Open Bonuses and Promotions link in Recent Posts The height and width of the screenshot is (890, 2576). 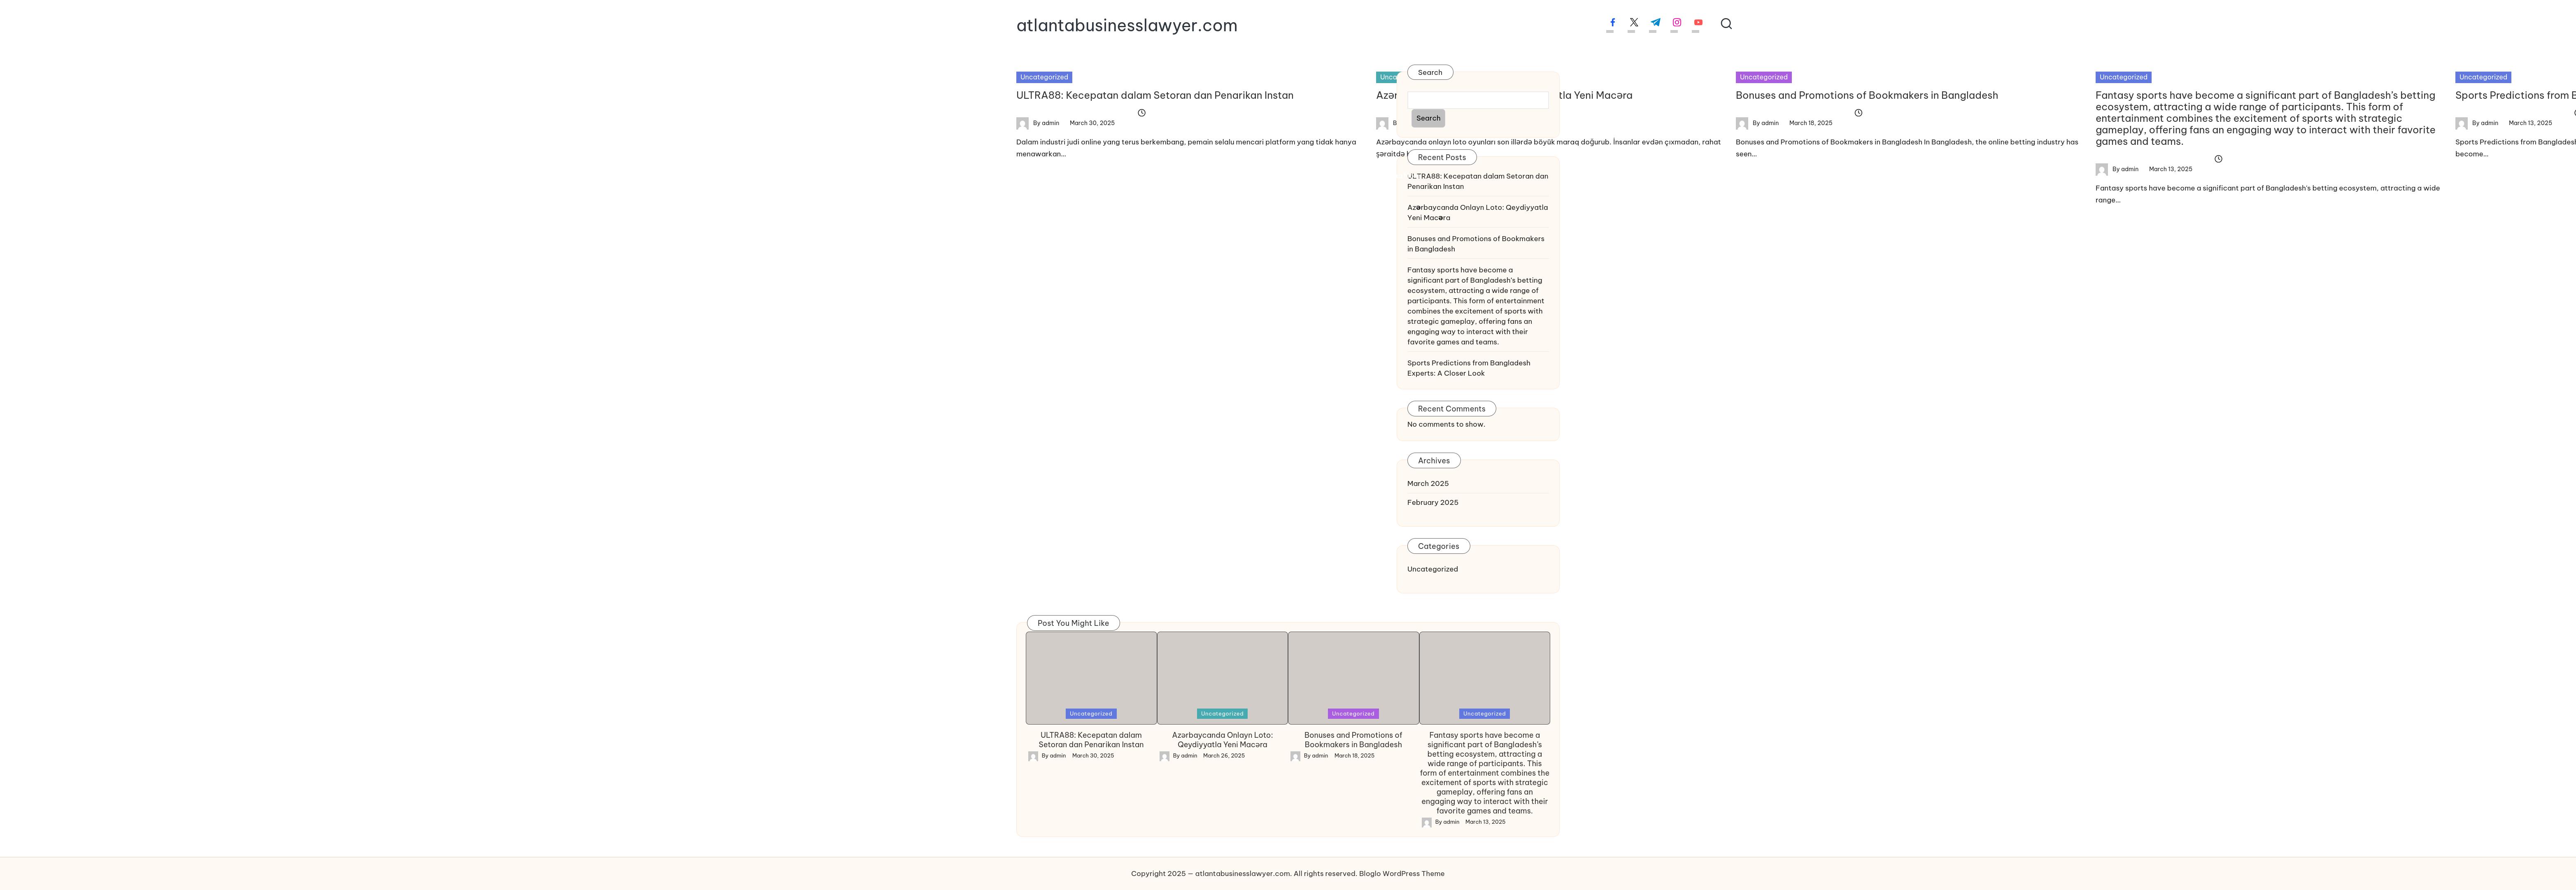coord(1476,244)
